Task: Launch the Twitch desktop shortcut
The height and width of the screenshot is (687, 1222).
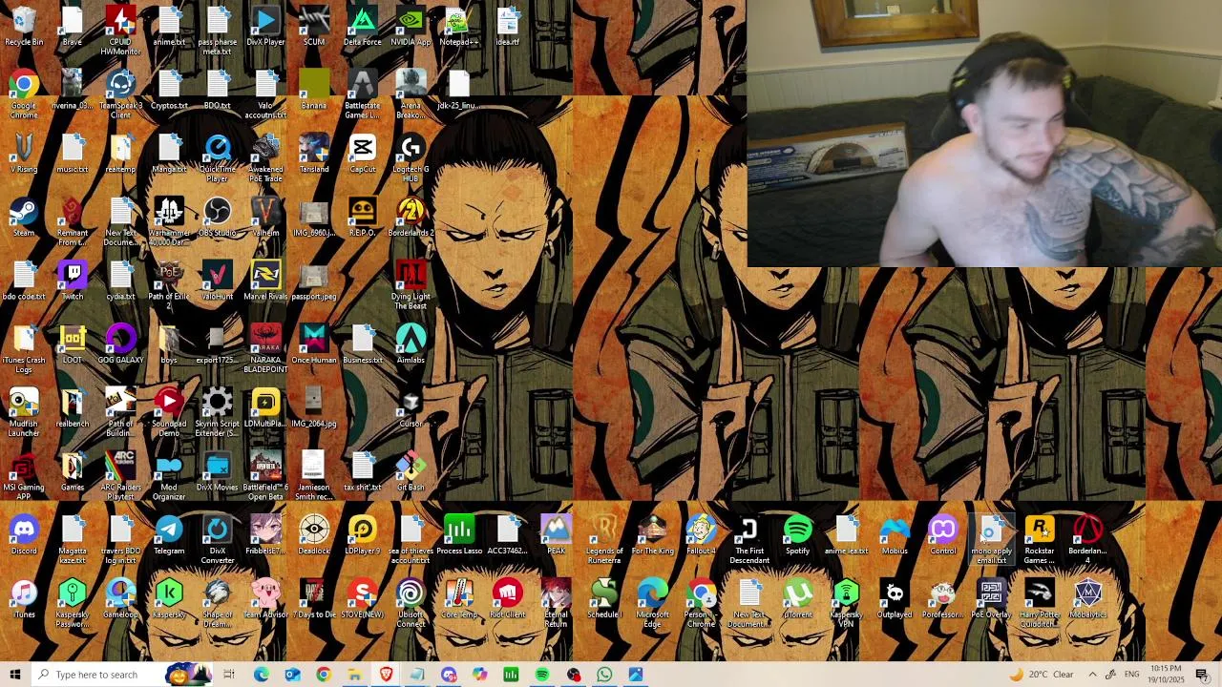Action: (73, 281)
